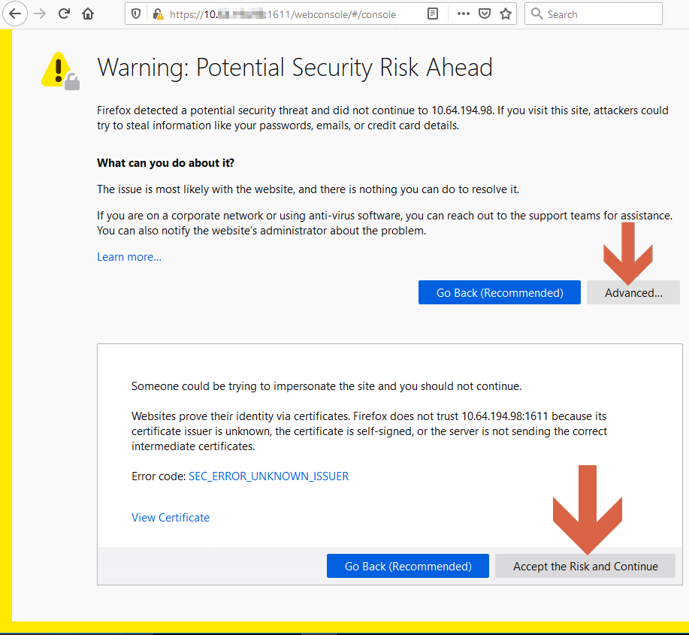Click Go Back (Recommended) near Advanced
This screenshot has height=635, width=689.
pos(499,292)
